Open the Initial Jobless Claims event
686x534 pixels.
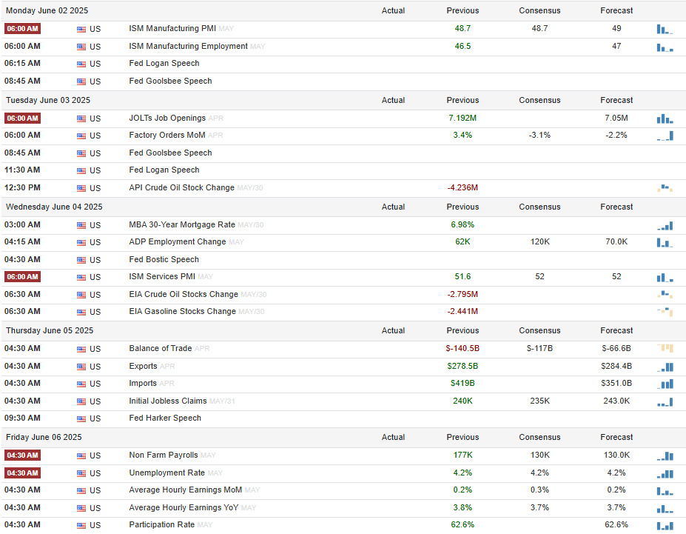pos(167,401)
